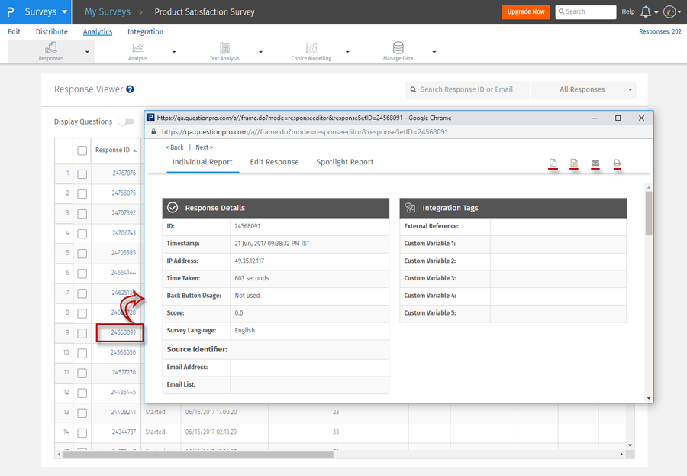Email this response report
The height and width of the screenshot is (476, 687).
tap(595, 164)
